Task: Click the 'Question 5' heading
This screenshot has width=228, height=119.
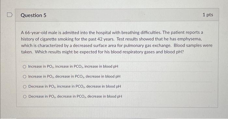Action: (x=34, y=15)
